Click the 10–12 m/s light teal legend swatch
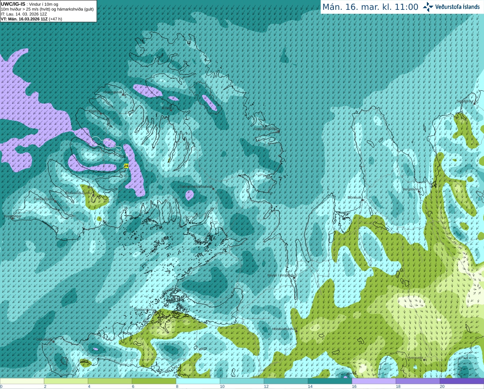Viewport: 484px width, 389px height. [x=242, y=381]
